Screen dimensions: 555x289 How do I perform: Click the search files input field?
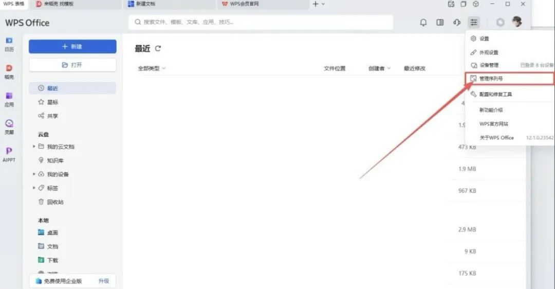pyautogui.click(x=261, y=22)
